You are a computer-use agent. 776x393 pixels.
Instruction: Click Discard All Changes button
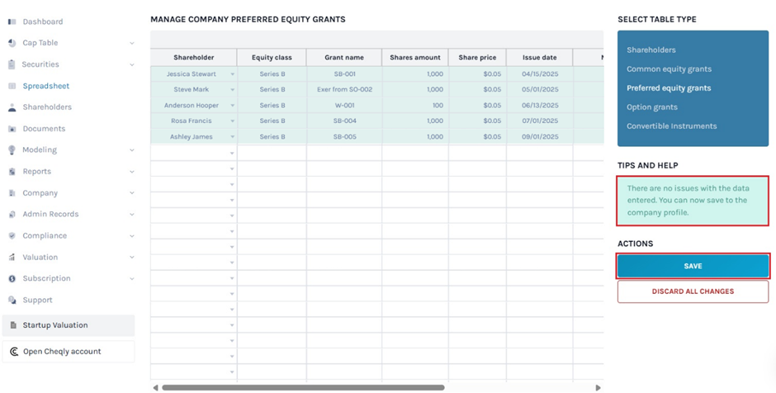(693, 291)
